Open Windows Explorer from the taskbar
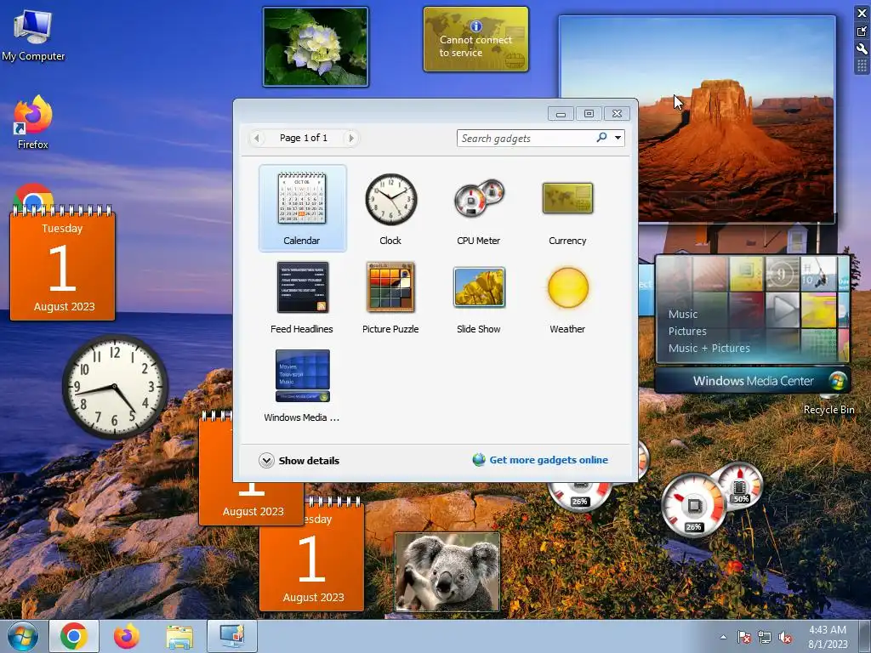This screenshot has width=871, height=653. tap(179, 636)
